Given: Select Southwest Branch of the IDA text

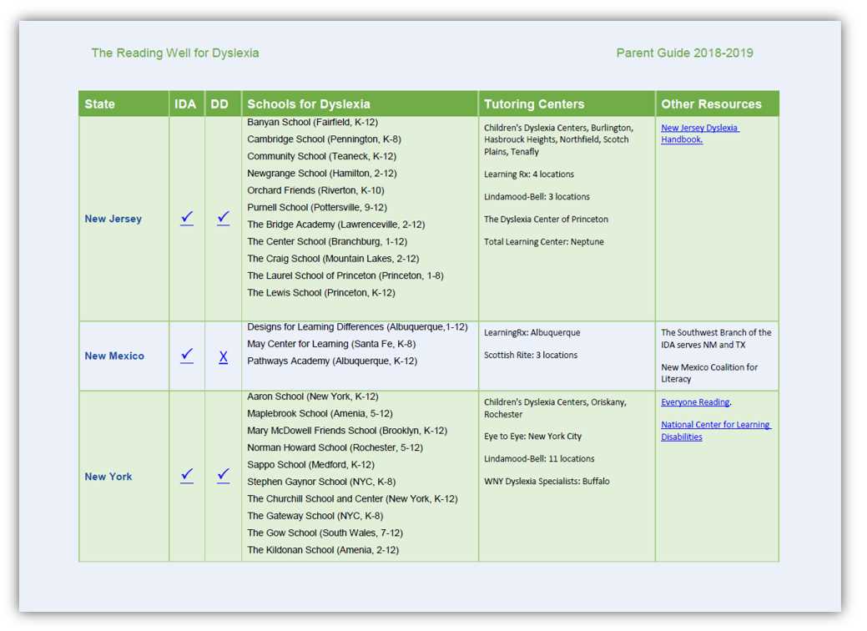Looking at the screenshot, I should click(716, 338).
